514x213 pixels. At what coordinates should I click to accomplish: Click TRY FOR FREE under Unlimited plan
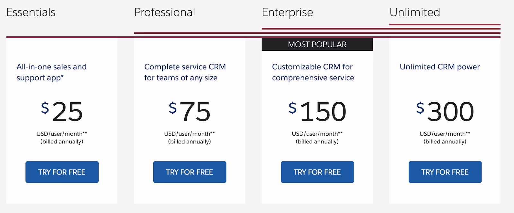point(445,172)
